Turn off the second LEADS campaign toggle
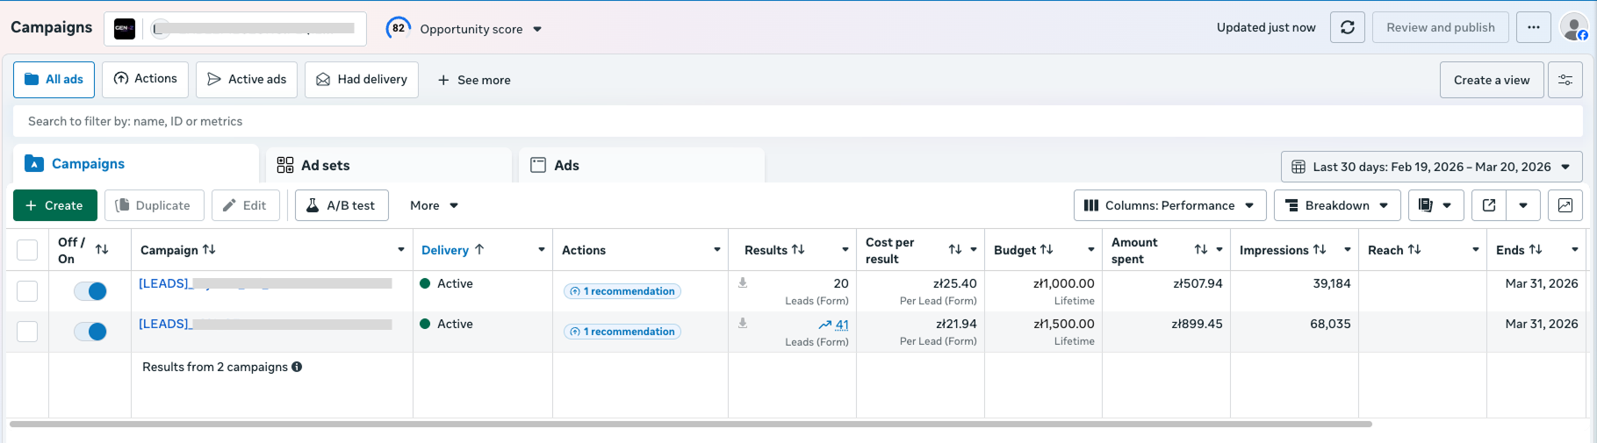The width and height of the screenshot is (1597, 443). (90, 332)
